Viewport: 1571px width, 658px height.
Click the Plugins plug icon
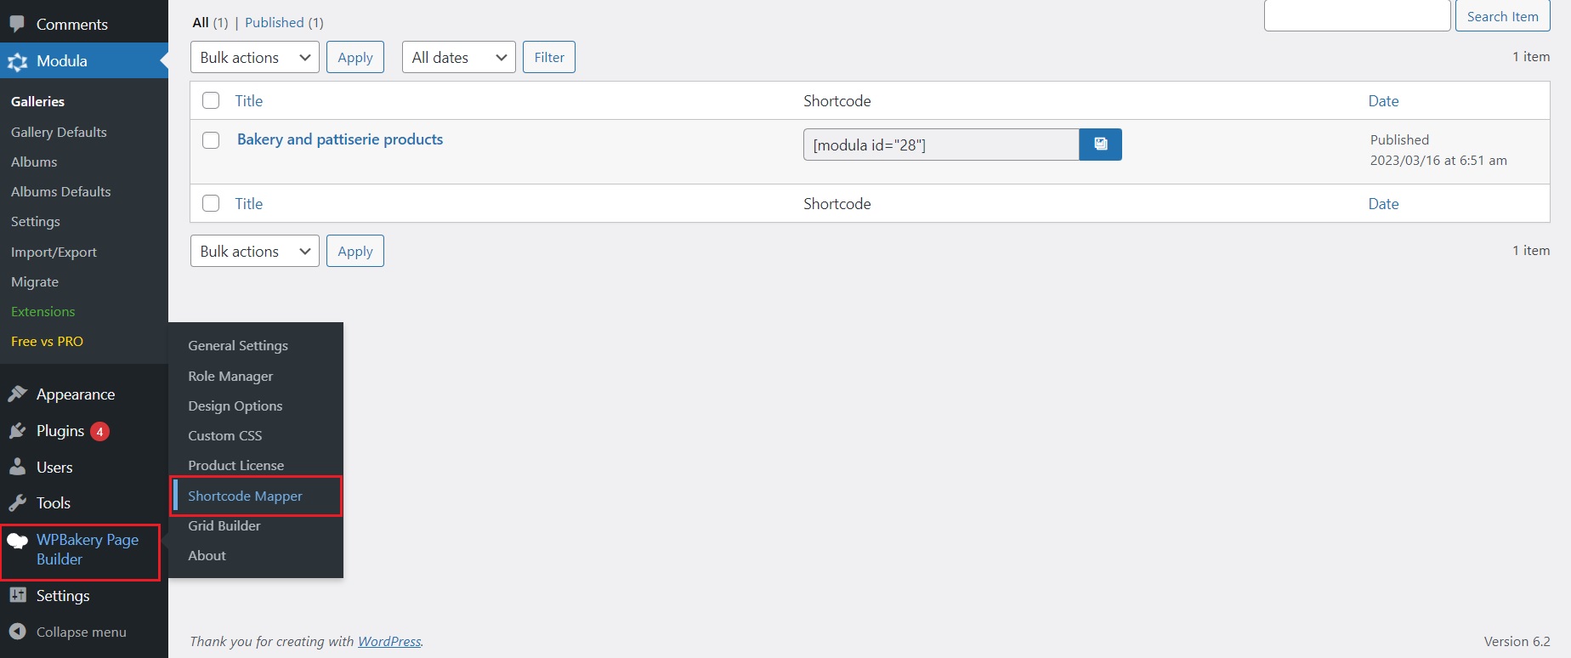18,431
